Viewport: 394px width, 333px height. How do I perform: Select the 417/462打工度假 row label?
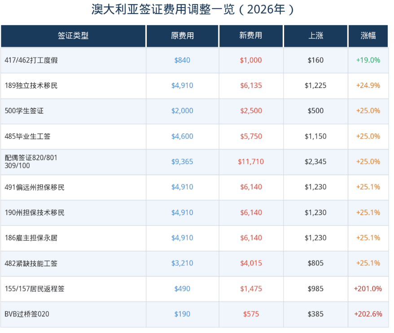click(31, 60)
